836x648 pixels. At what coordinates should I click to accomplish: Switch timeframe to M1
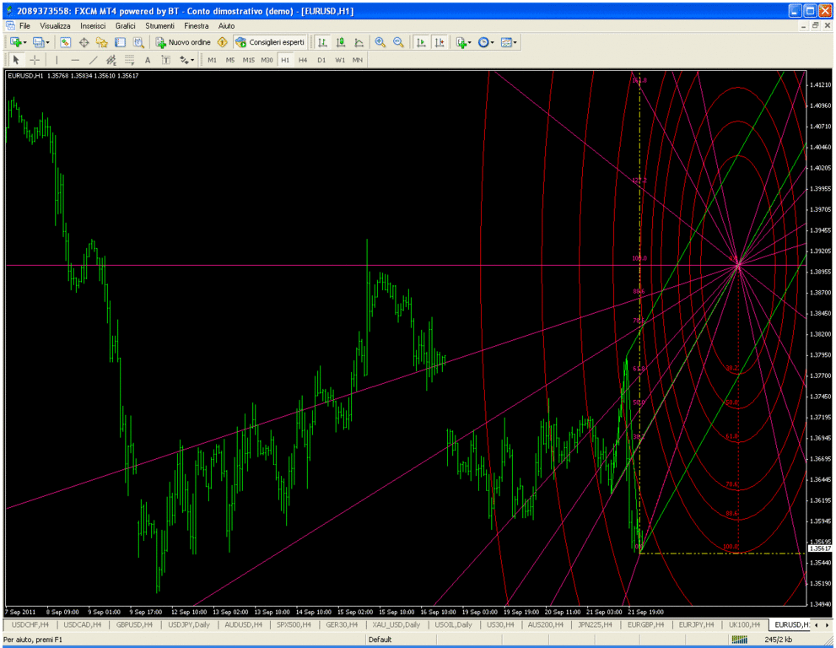coord(213,60)
